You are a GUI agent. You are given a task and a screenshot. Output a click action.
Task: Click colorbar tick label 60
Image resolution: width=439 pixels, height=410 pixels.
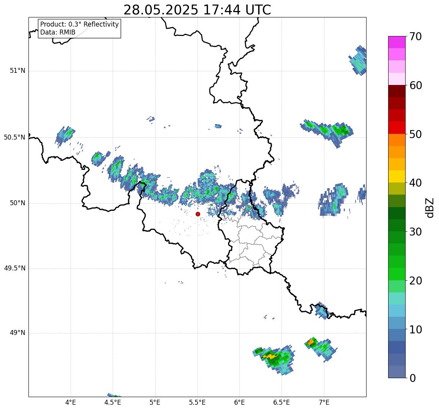[x=415, y=85]
